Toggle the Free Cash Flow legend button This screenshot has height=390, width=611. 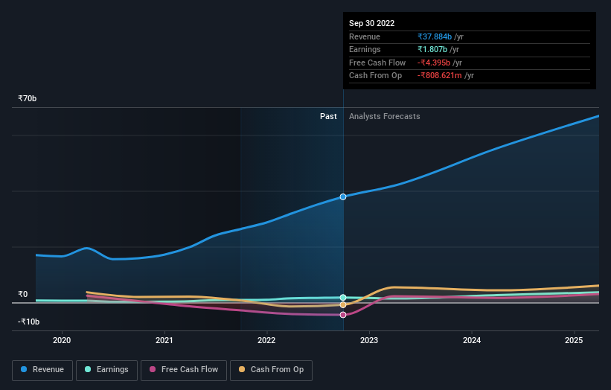[184, 370]
